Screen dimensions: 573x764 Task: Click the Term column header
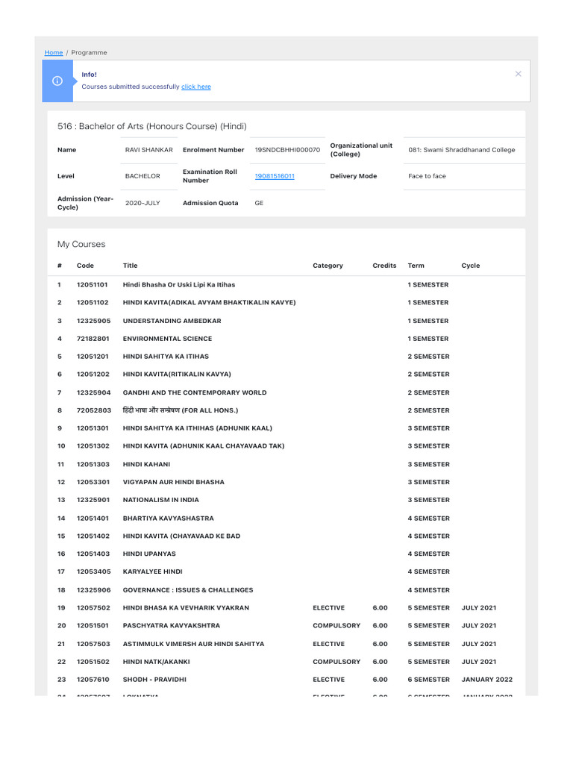(x=416, y=266)
